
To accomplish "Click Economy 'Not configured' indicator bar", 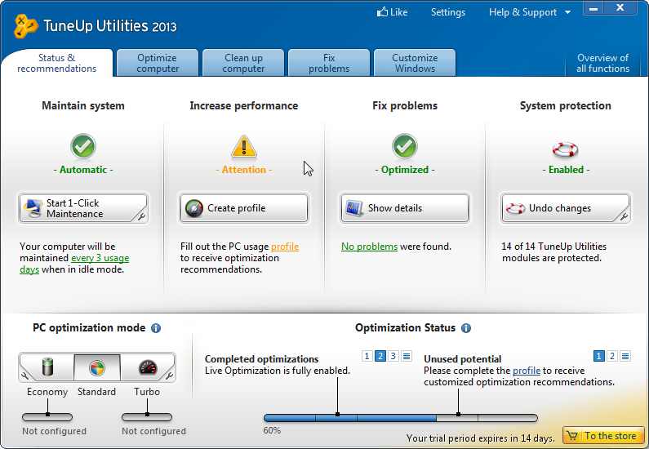I will point(47,417).
